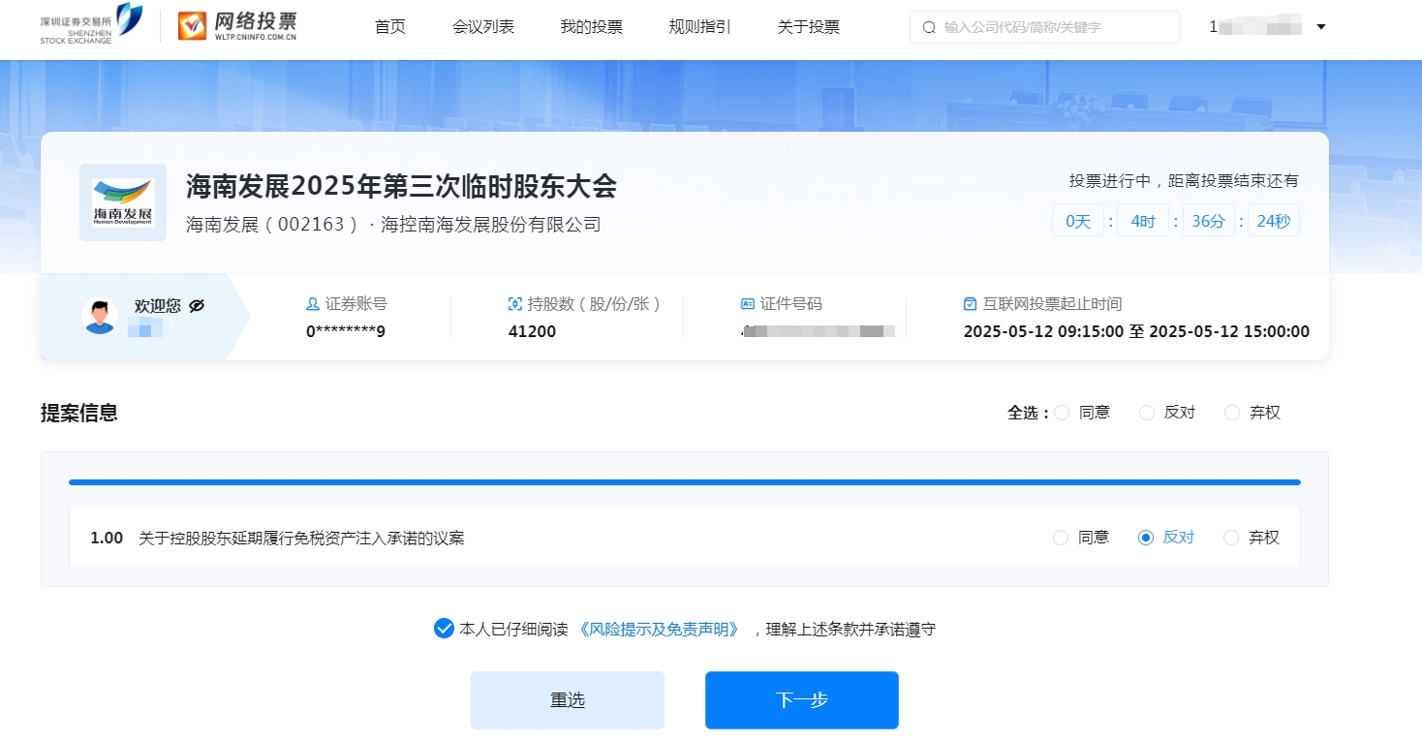Image resolution: width=1422 pixels, height=741 pixels.
Task: Click the calendar icon beside 互联网投票起止时间
Action: click(971, 304)
